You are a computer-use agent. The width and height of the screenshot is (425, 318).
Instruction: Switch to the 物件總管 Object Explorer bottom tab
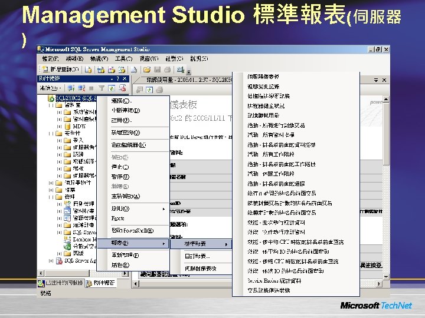coord(101,283)
